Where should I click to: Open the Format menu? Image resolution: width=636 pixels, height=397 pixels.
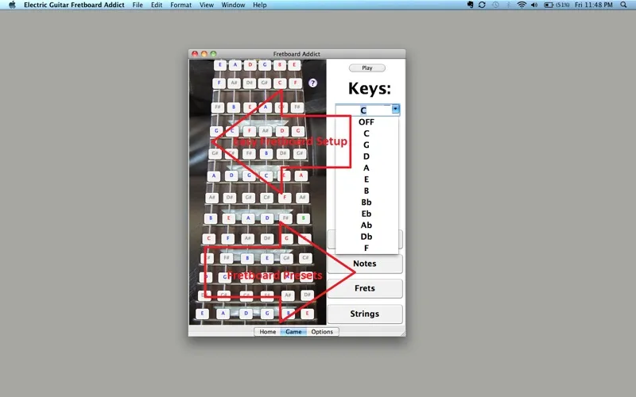[x=181, y=5]
